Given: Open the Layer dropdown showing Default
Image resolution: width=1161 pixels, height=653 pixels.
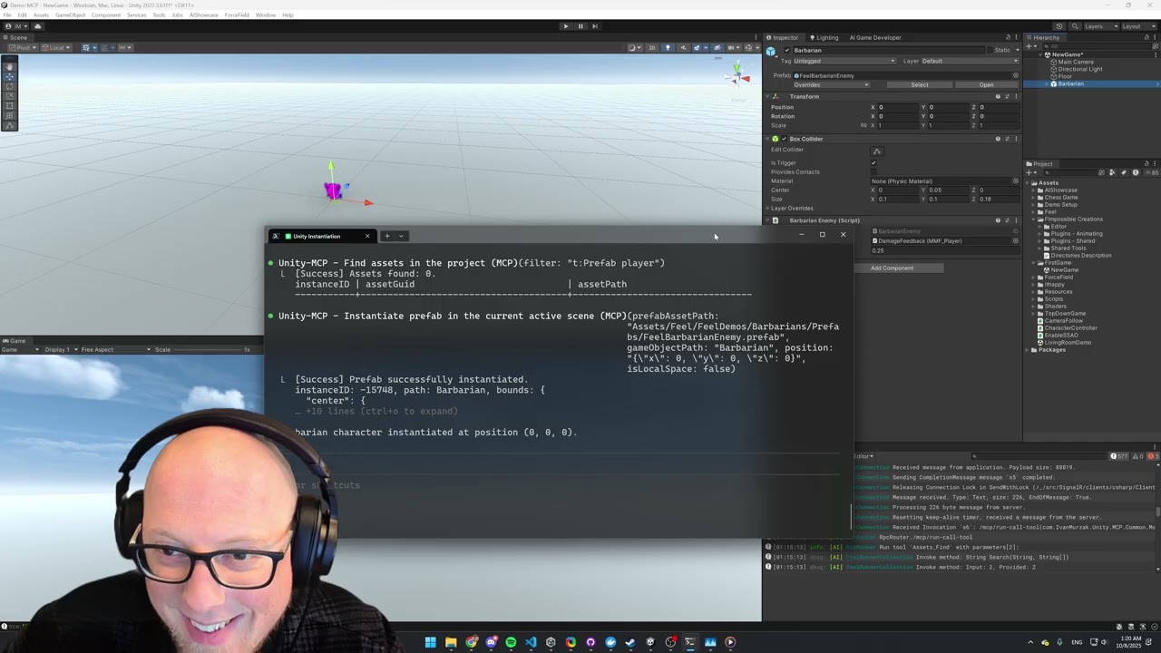Looking at the screenshot, I should [x=970, y=61].
